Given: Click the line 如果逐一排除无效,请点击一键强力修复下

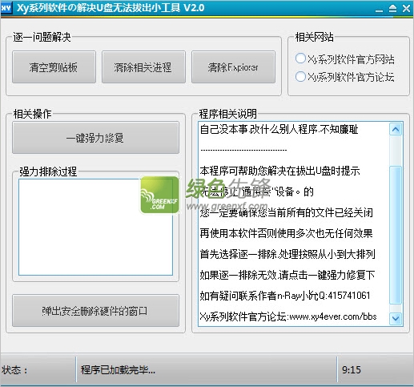Looking at the screenshot, I should [287, 275].
